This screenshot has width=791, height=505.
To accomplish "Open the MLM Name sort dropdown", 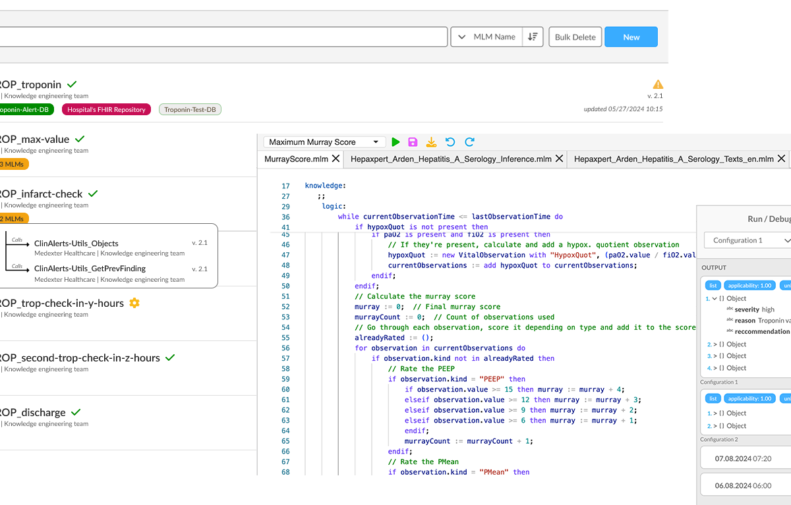I will pos(486,37).
